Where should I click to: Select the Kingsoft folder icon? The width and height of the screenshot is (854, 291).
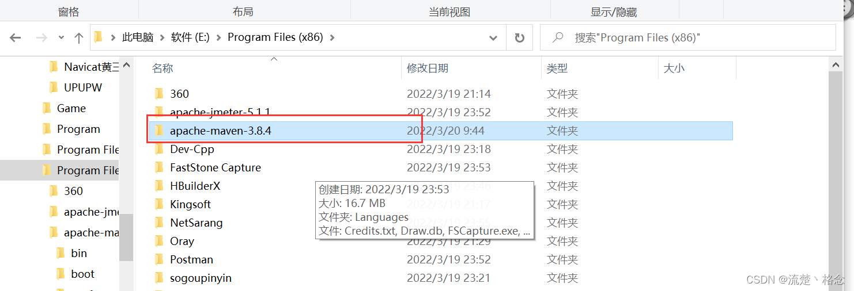tap(160, 204)
